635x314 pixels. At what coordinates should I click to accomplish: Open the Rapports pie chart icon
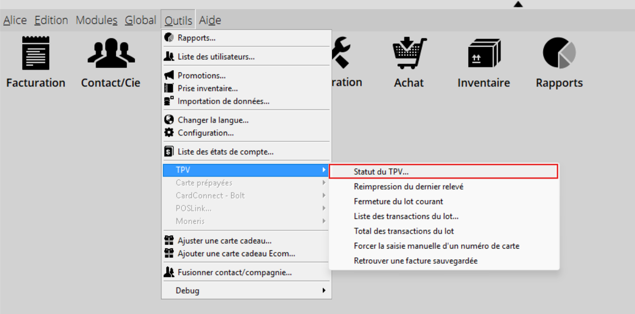(559, 53)
